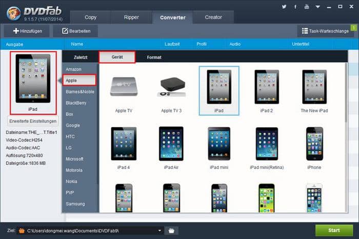Switch to the Ripper tab
Viewport: 359px width, 239px height.
131,17
